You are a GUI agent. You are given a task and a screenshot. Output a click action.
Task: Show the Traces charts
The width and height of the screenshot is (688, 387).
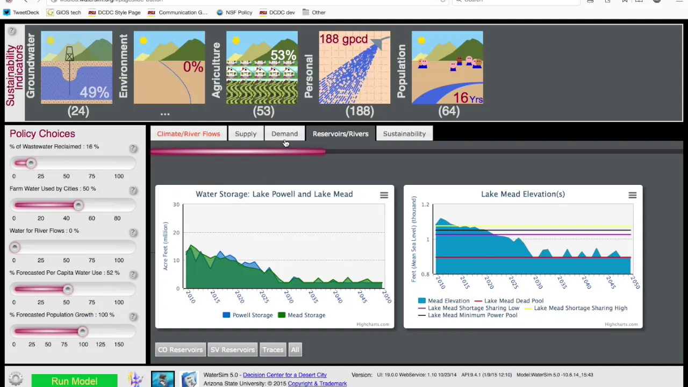pos(273,350)
